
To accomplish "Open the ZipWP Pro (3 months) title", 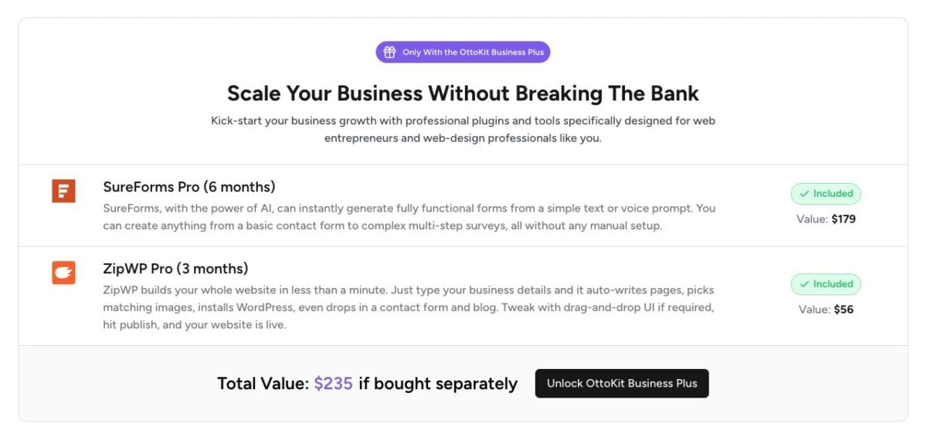I will tap(175, 269).
